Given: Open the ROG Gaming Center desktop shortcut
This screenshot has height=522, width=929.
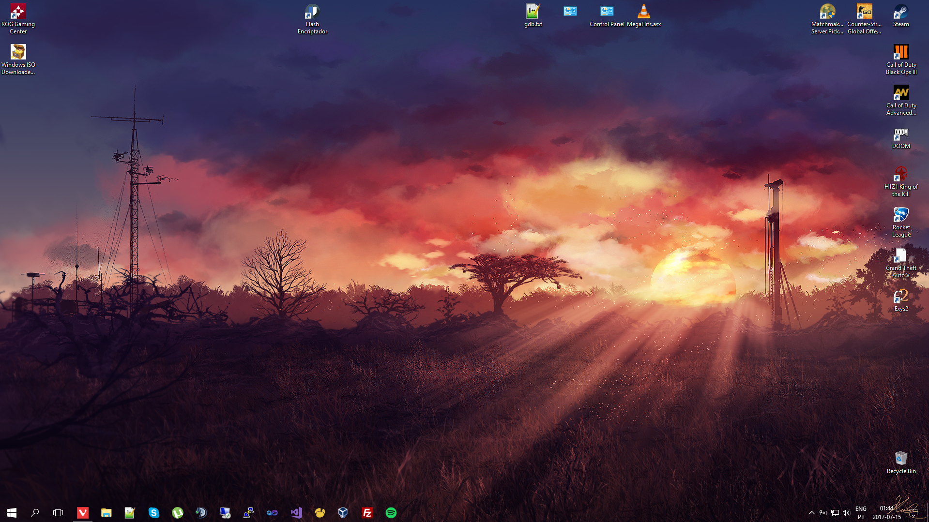Looking at the screenshot, I should point(18,19).
